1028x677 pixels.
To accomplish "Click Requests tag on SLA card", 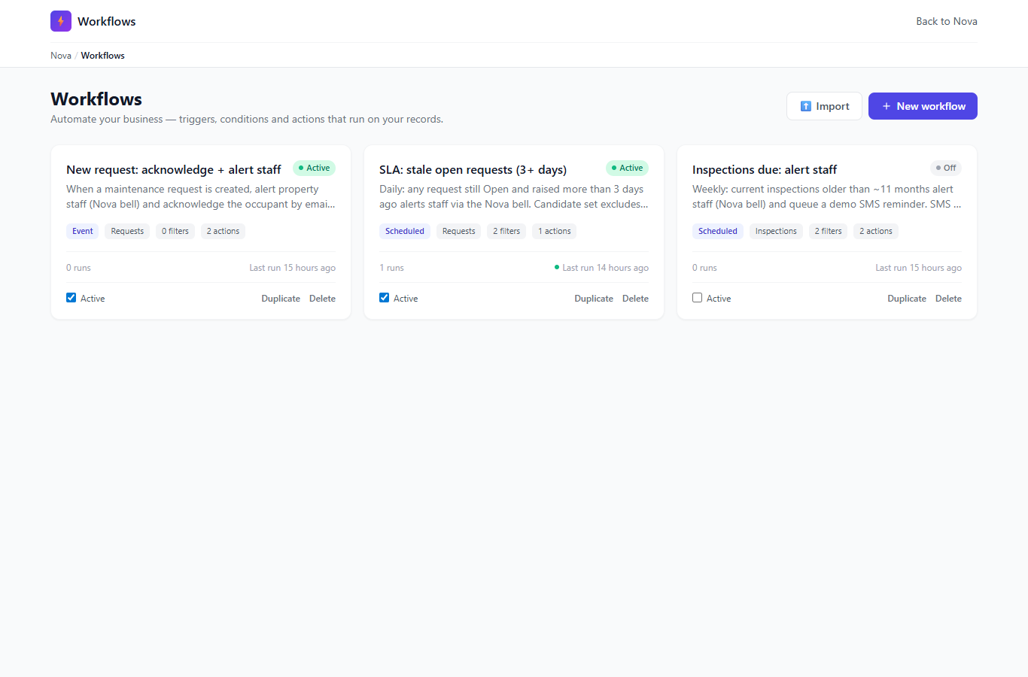I will [x=459, y=231].
